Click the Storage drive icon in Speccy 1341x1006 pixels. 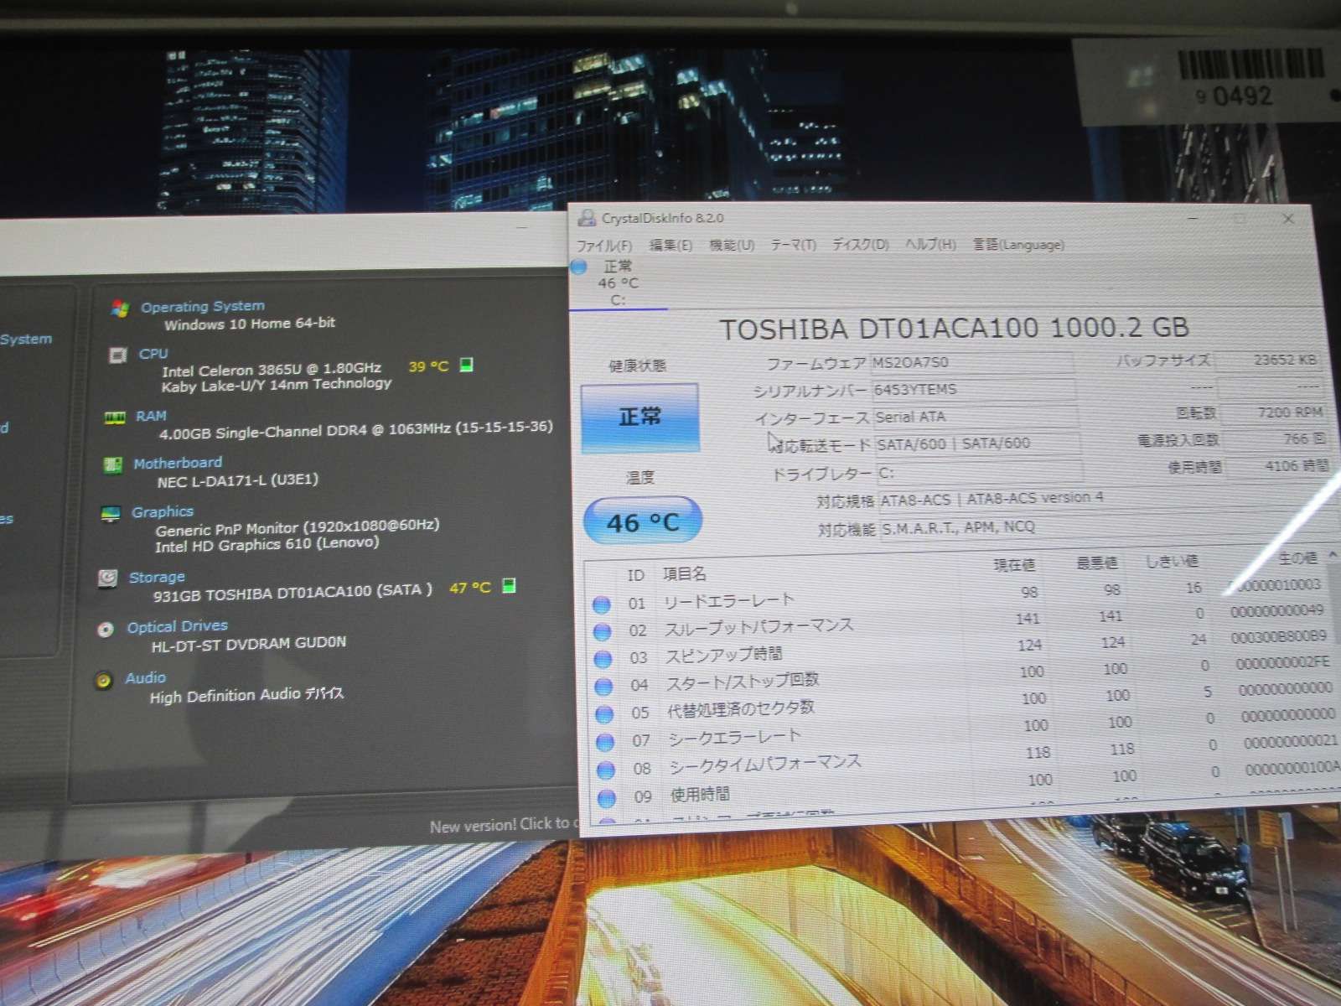(107, 578)
